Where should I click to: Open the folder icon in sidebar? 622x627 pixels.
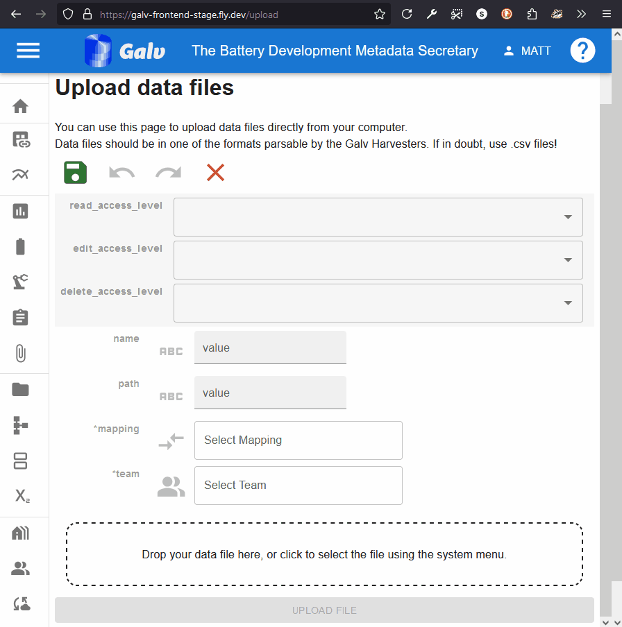click(x=21, y=389)
